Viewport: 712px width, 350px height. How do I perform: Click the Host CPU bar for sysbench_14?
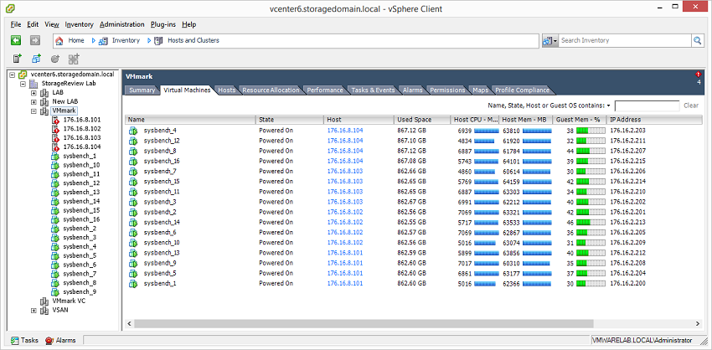pos(487,223)
